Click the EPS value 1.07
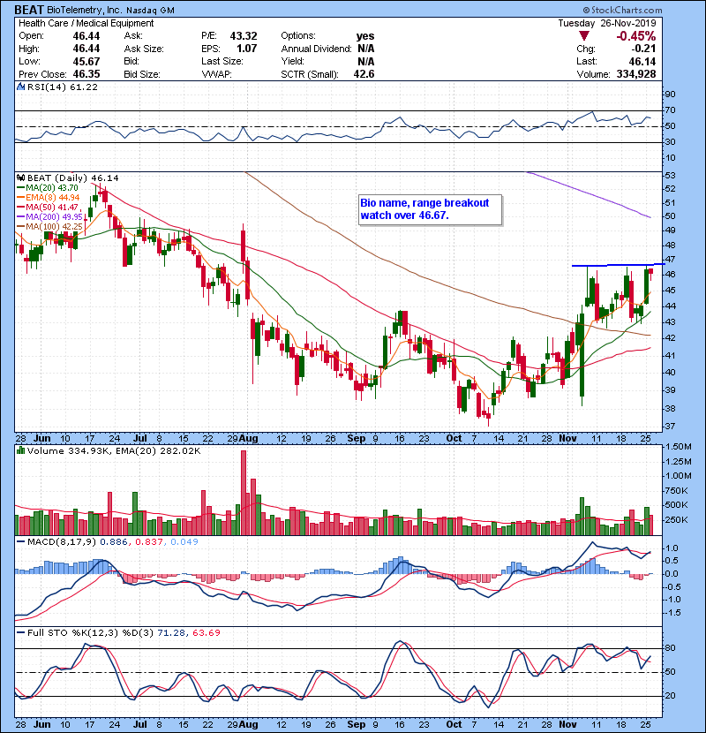Screen dimensions: 706x733 [247, 49]
